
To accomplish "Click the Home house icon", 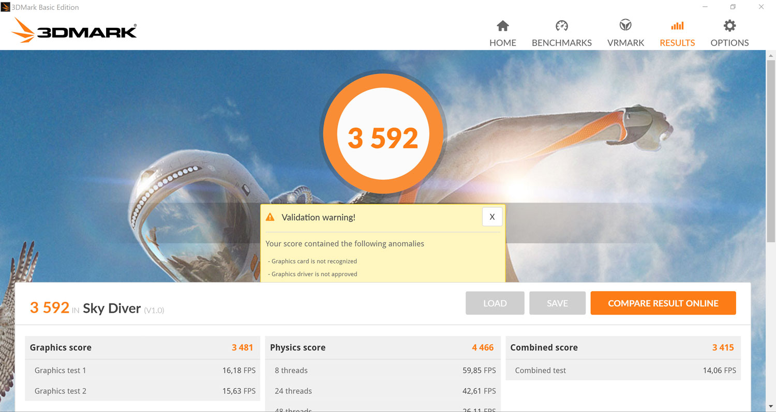I will 503,26.
